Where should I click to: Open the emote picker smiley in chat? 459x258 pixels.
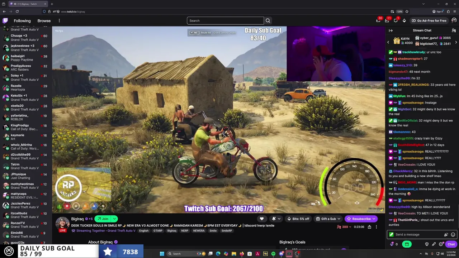(x=453, y=235)
